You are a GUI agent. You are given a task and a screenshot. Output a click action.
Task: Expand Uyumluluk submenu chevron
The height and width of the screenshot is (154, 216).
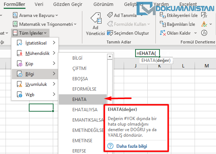click(x=54, y=84)
